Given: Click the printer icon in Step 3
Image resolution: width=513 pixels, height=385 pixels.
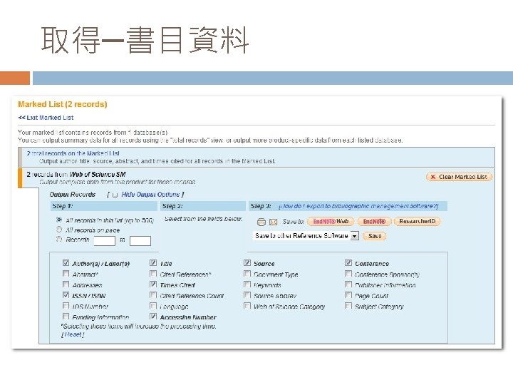Looking at the screenshot, I should click(x=261, y=222).
